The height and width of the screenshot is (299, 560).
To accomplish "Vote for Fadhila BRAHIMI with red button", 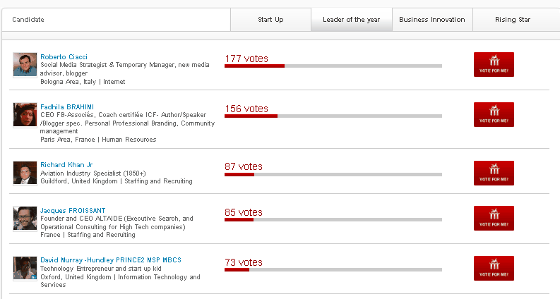I will pyautogui.click(x=494, y=114).
